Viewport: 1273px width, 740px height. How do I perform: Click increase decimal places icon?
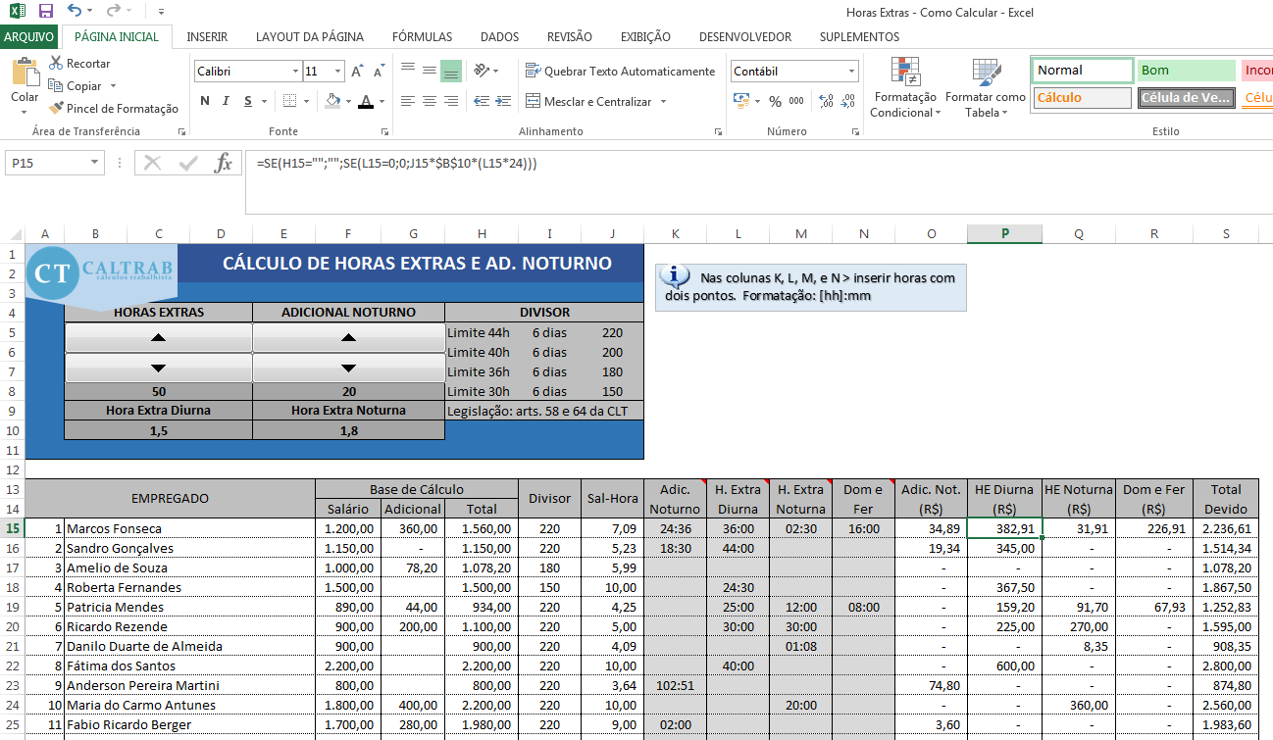pos(826,101)
